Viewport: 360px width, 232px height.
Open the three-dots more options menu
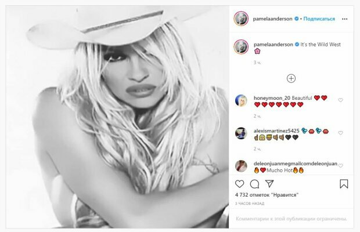click(x=345, y=19)
